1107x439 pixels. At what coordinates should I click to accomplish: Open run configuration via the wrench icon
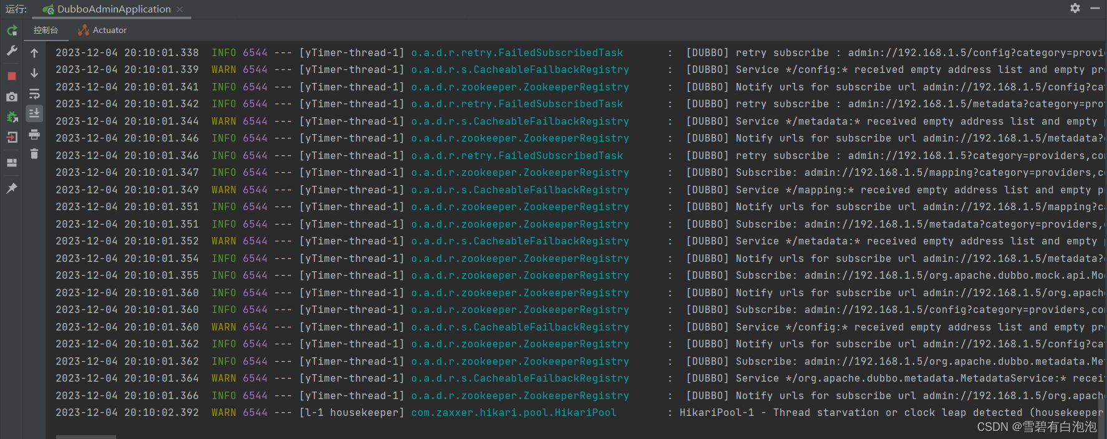pyautogui.click(x=12, y=51)
